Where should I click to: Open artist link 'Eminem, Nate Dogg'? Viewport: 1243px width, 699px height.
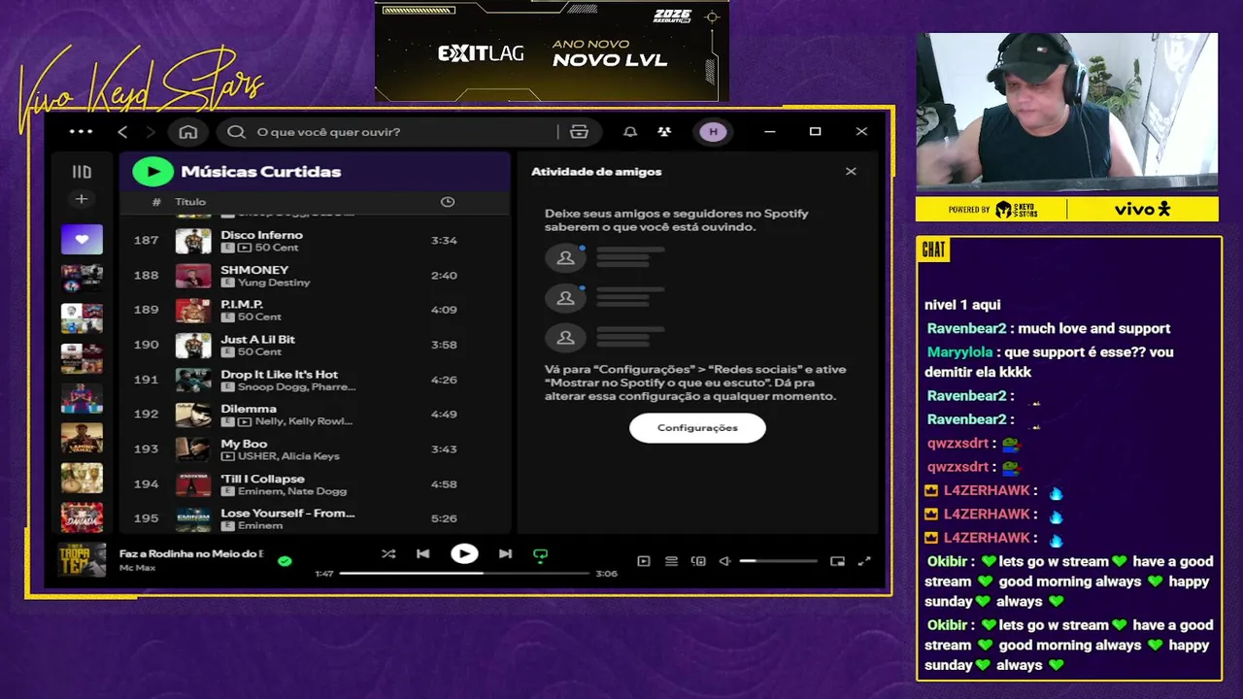[x=292, y=491]
